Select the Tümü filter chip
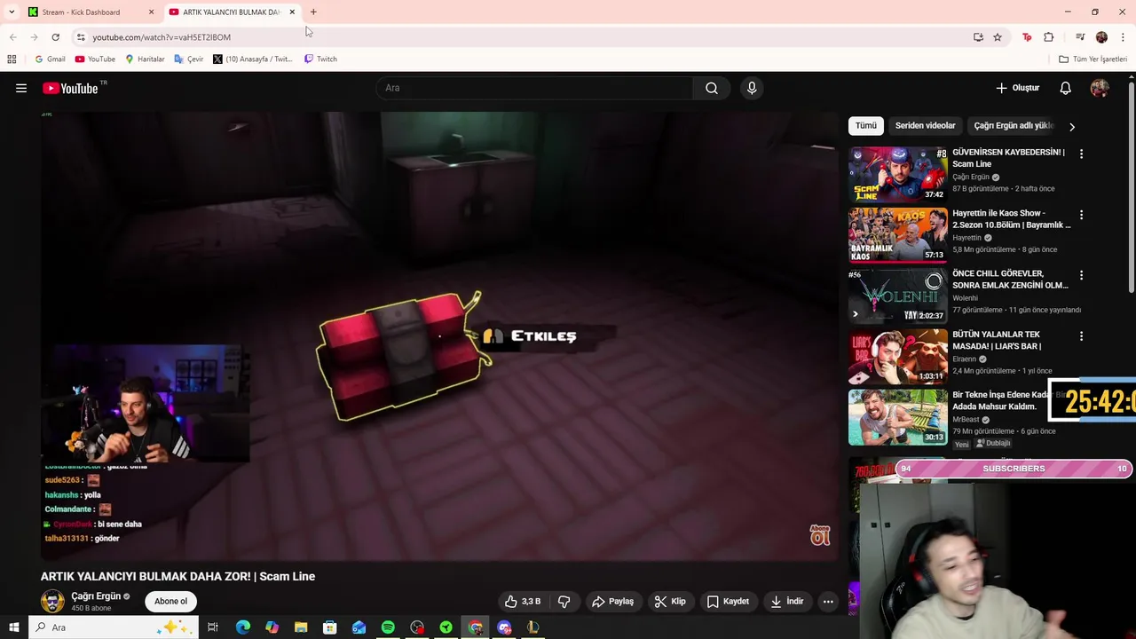1136x639 pixels. pos(865,126)
